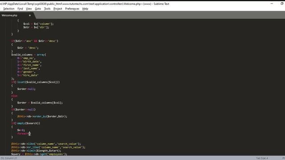Click the isset($valid_columns[$col]) line
This screenshot has width=285, height=160.
[36, 82]
